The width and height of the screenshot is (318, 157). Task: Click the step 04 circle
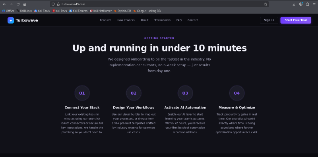237,93
